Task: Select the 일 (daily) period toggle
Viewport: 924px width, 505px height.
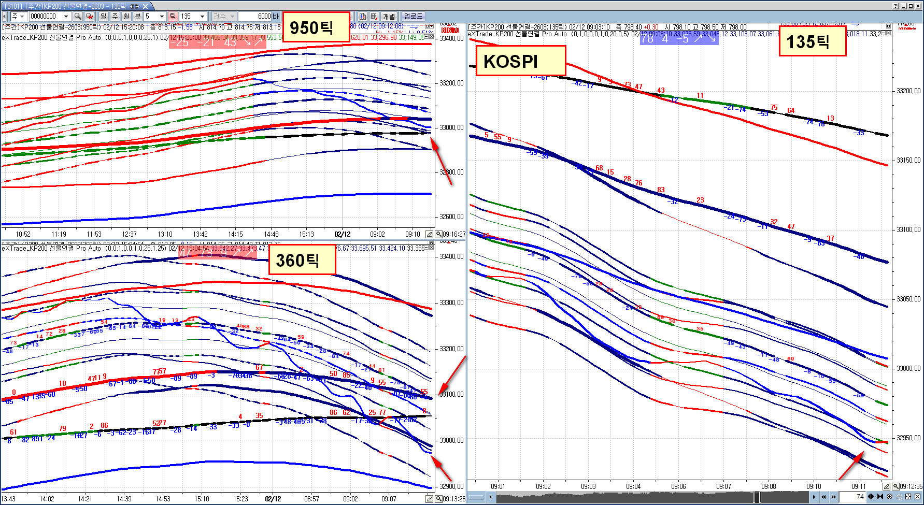Action: pyautogui.click(x=104, y=17)
